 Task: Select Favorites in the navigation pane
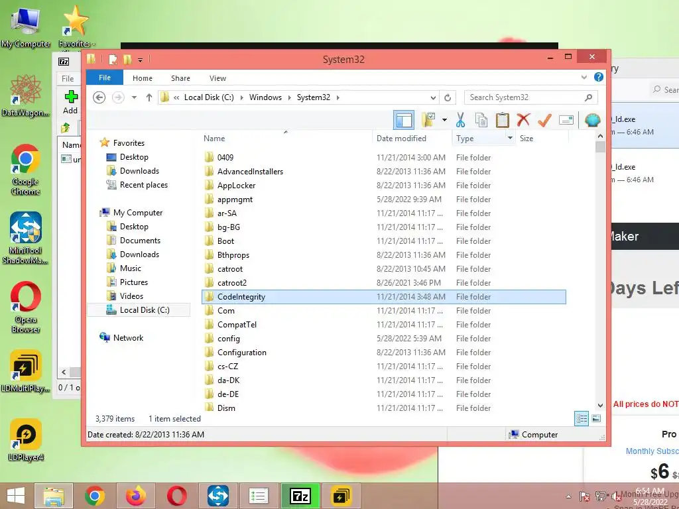pyautogui.click(x=129, y=143)
